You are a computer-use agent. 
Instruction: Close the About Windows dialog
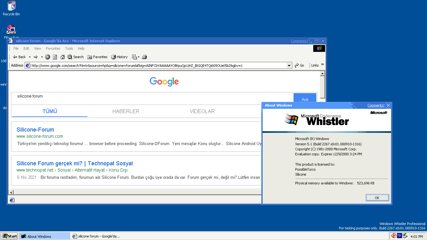click(x=388, y=106)
